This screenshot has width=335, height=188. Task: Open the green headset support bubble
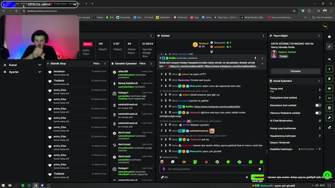pos(327,175)
